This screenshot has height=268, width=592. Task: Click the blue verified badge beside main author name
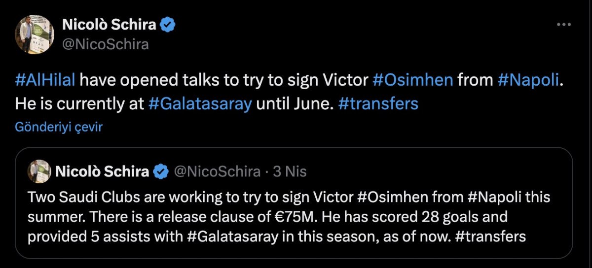(x=169, y=25)
